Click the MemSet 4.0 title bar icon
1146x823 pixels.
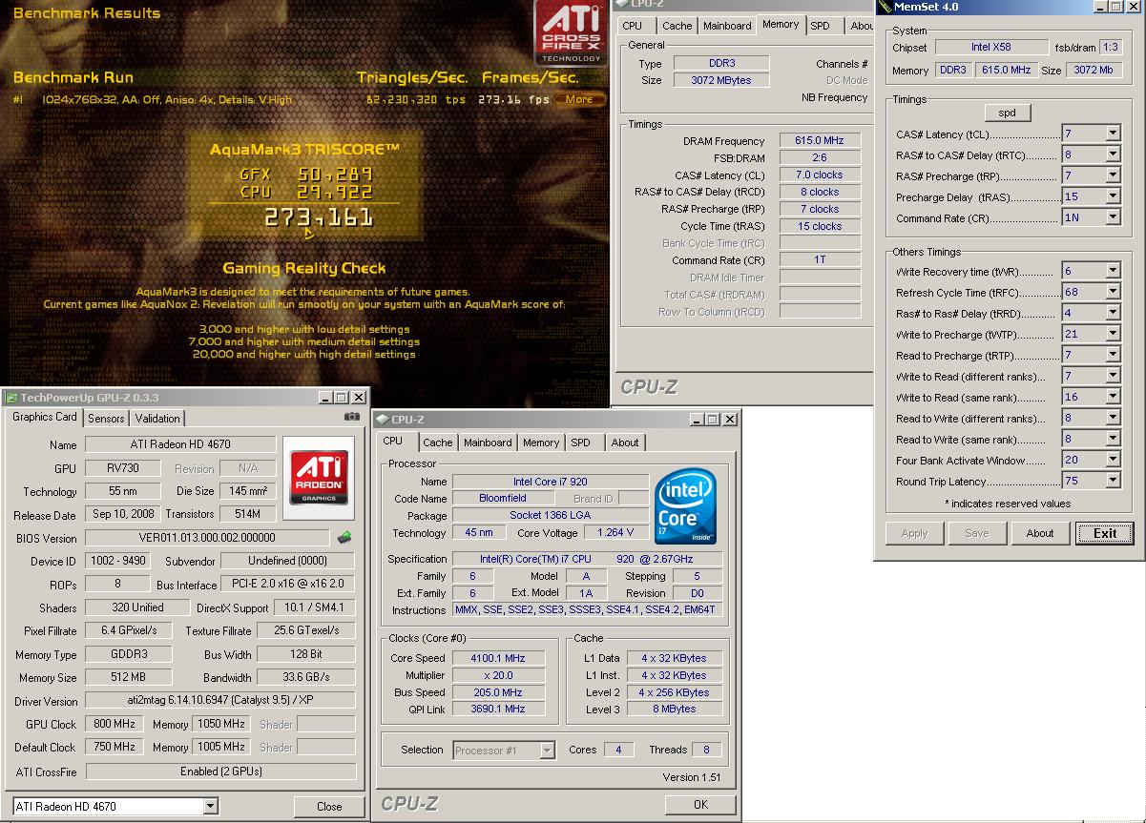(x=885, y=7)
